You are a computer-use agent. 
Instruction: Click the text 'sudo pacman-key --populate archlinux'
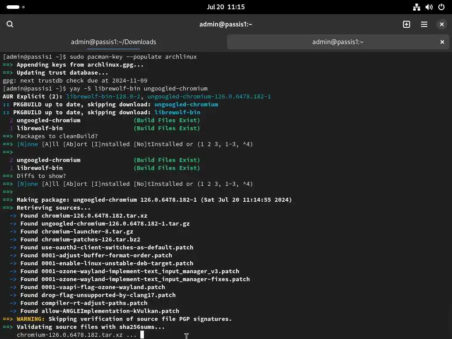click(x=133, y=57)
